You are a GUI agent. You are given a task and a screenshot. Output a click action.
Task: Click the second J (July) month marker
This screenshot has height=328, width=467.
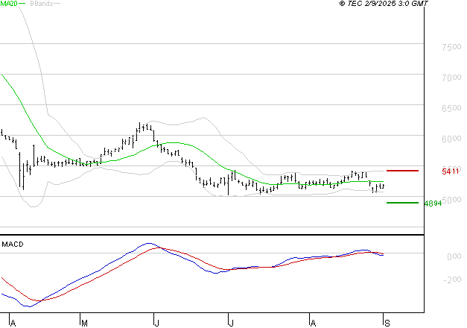[x=230, y=323]
